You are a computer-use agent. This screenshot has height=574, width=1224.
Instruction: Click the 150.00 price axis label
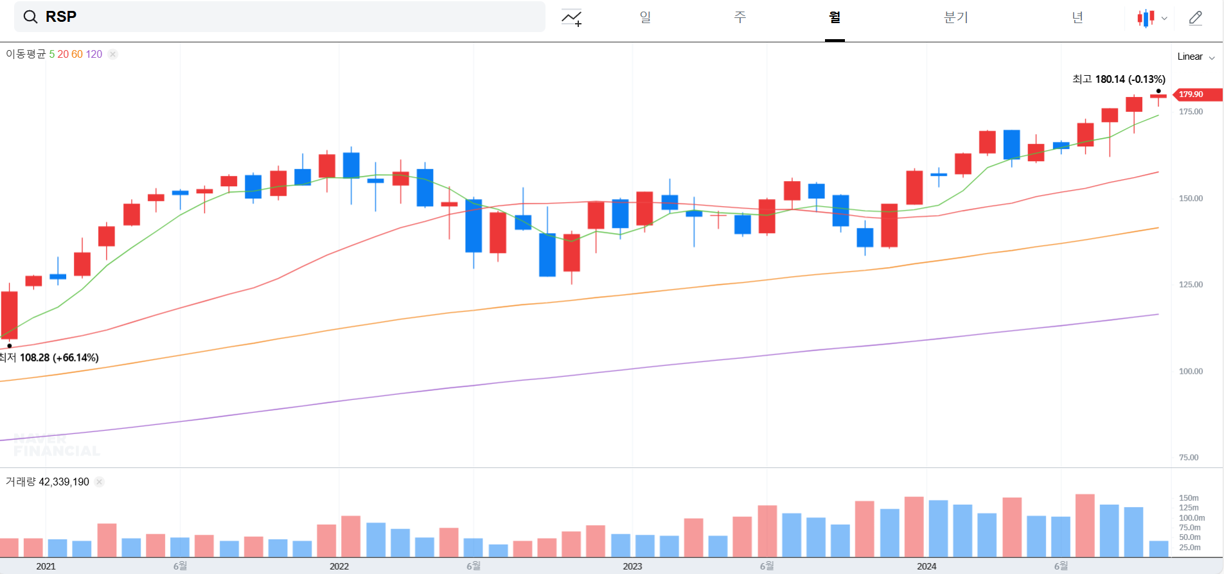(x=1191, y=198)
